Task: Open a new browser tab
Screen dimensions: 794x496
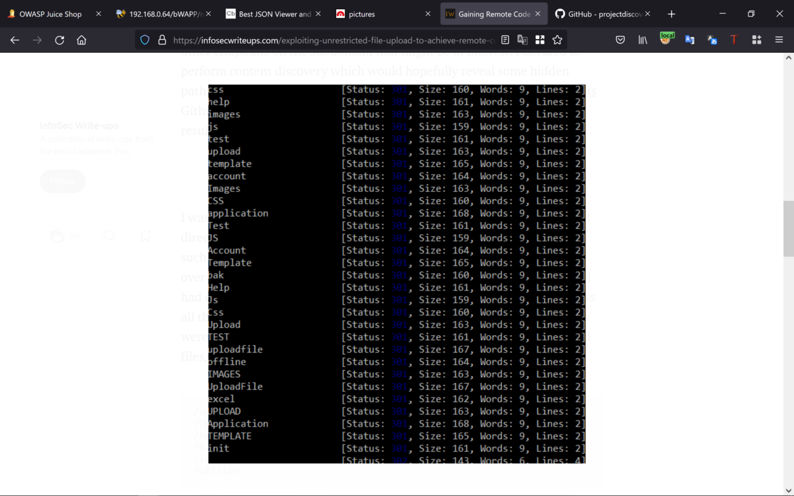Action: point(672,14)
